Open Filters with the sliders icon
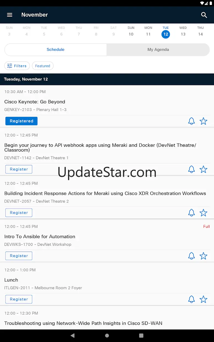Viewport: 214px width, 342px height. (x=17, y=66)
